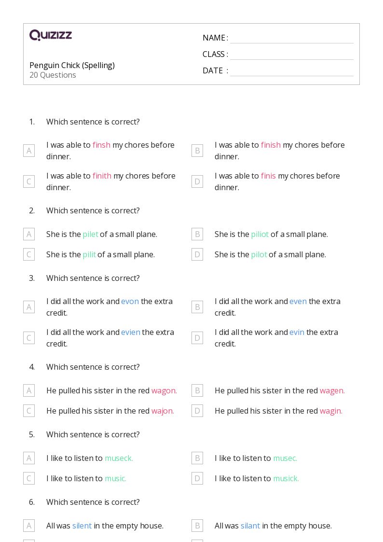Mark box D beside 'wagin' sentence
This screenshot has width=383, height=542.
click(x=197, y=411)
